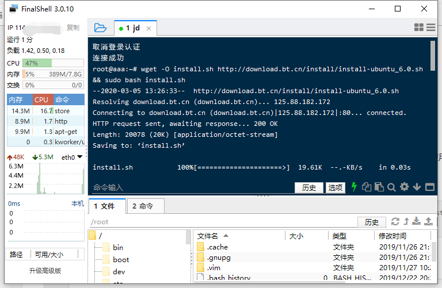Click the /root path input field
This screenshot has height=288, width=442.
[223, 222]
